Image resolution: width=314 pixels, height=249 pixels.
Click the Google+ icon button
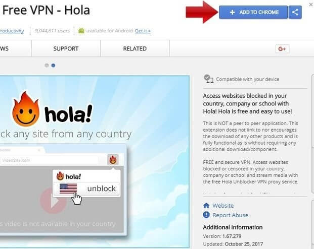(x=282, y=49)
